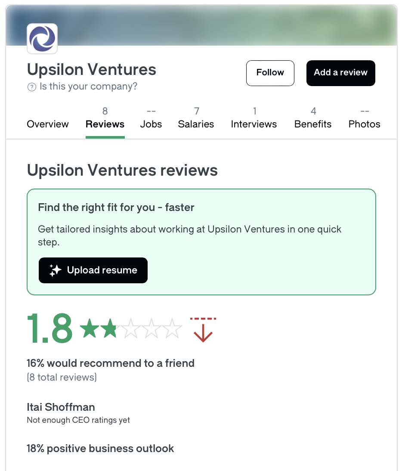The height and width of the screenshot is (471, 402).
Task: Click the question mark help icon
Action: click(x=31, y=87)
